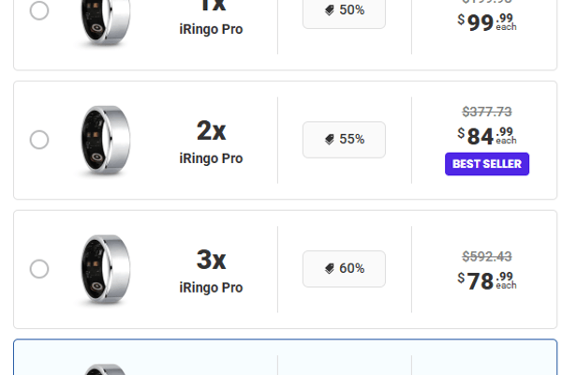This screenshot has height=375, width=562.
Task: Click the 55% discount tag icon
Action: pos(330,140)
